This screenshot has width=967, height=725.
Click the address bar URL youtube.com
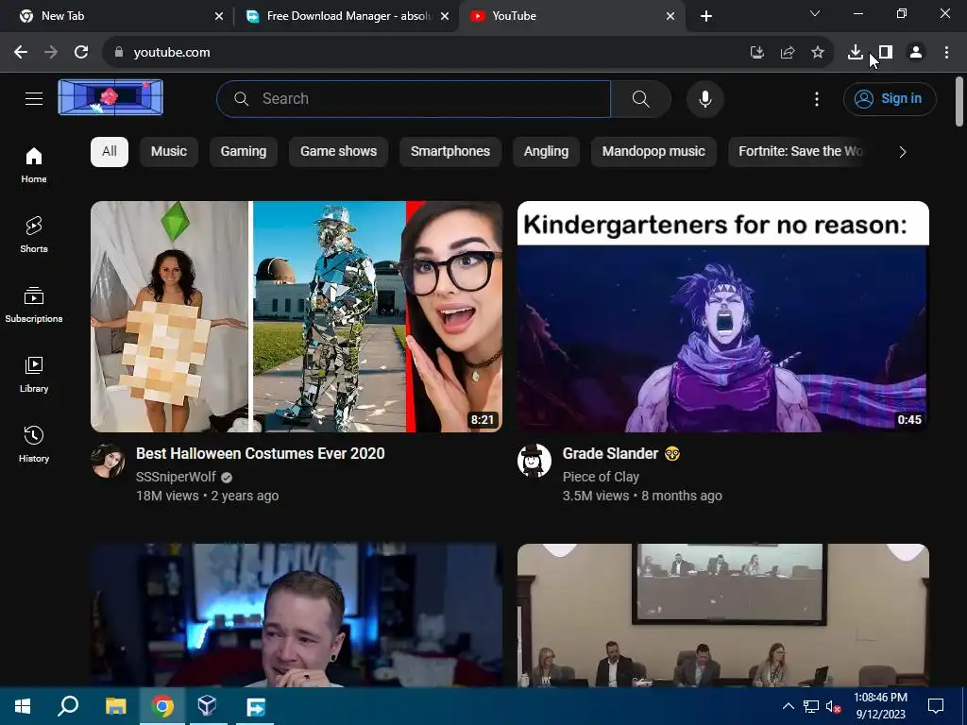pos(172,53)
